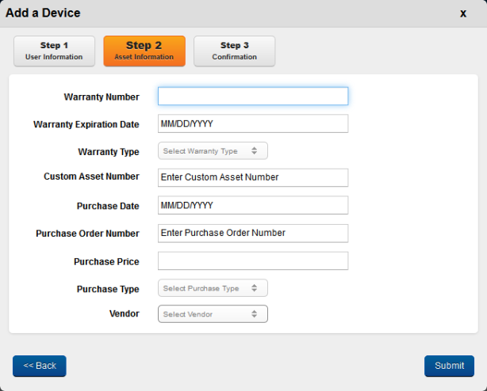Switch to Step 1 User Information tab
Screen dimensions: 487x391
tap(55, 51)
